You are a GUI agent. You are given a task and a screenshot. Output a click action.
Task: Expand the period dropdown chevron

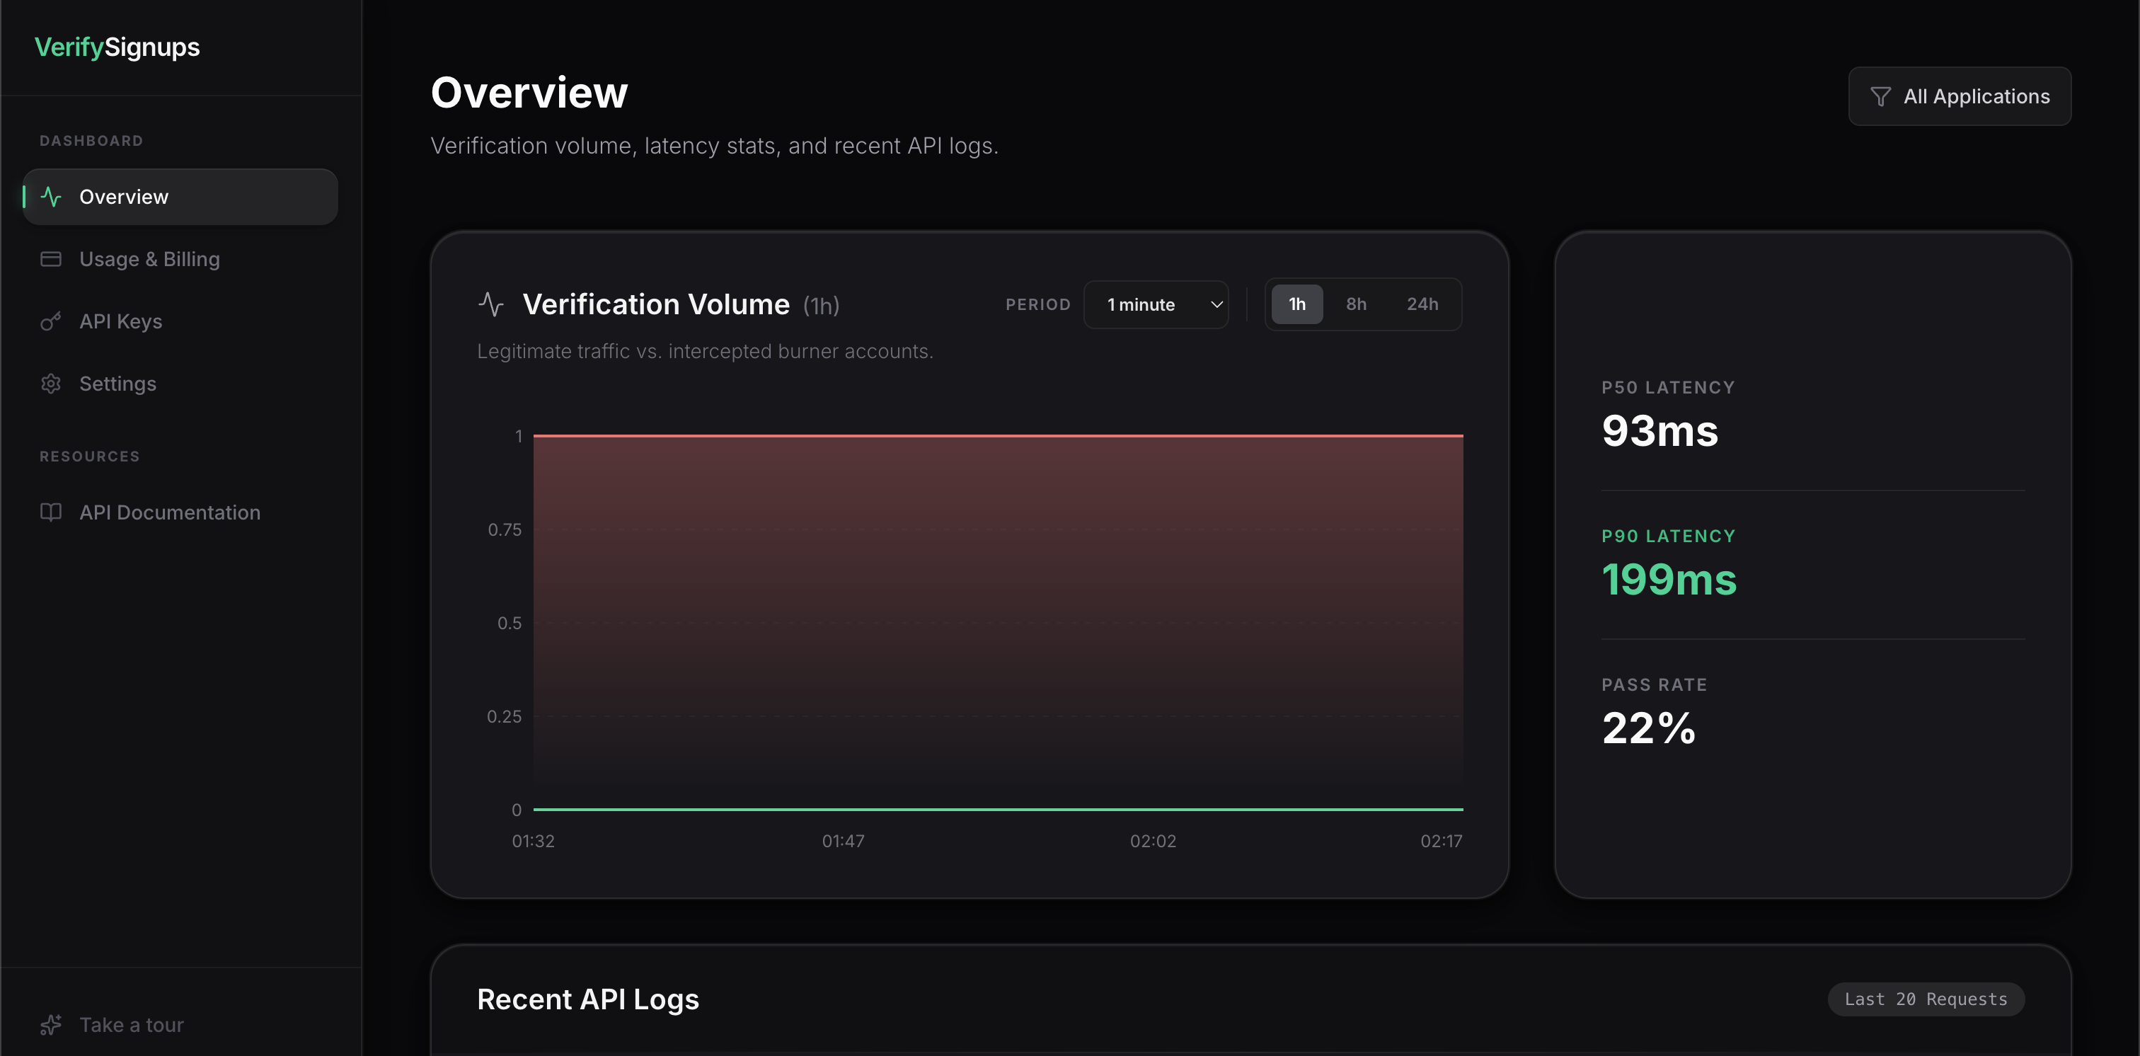coord(1216,305)
